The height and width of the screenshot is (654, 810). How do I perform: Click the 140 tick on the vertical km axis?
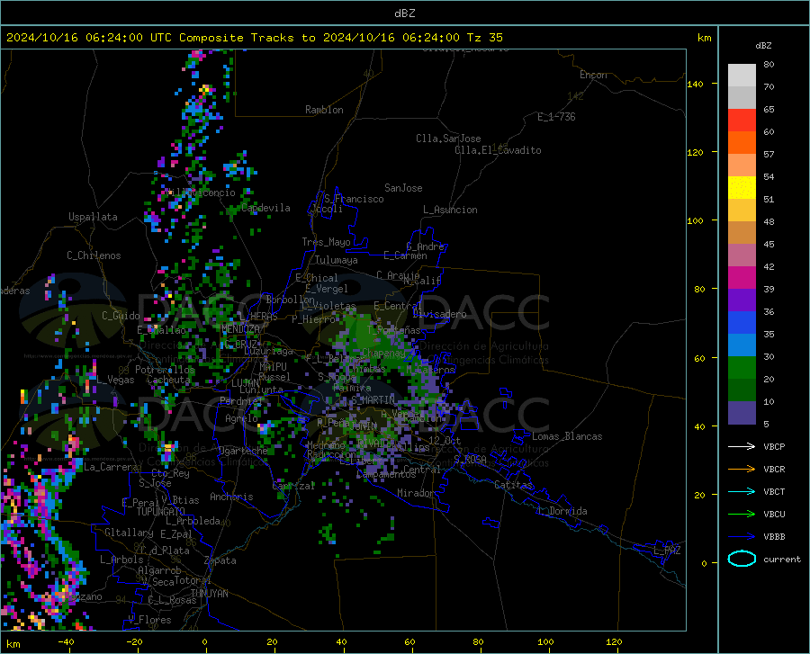coord(695,84)
